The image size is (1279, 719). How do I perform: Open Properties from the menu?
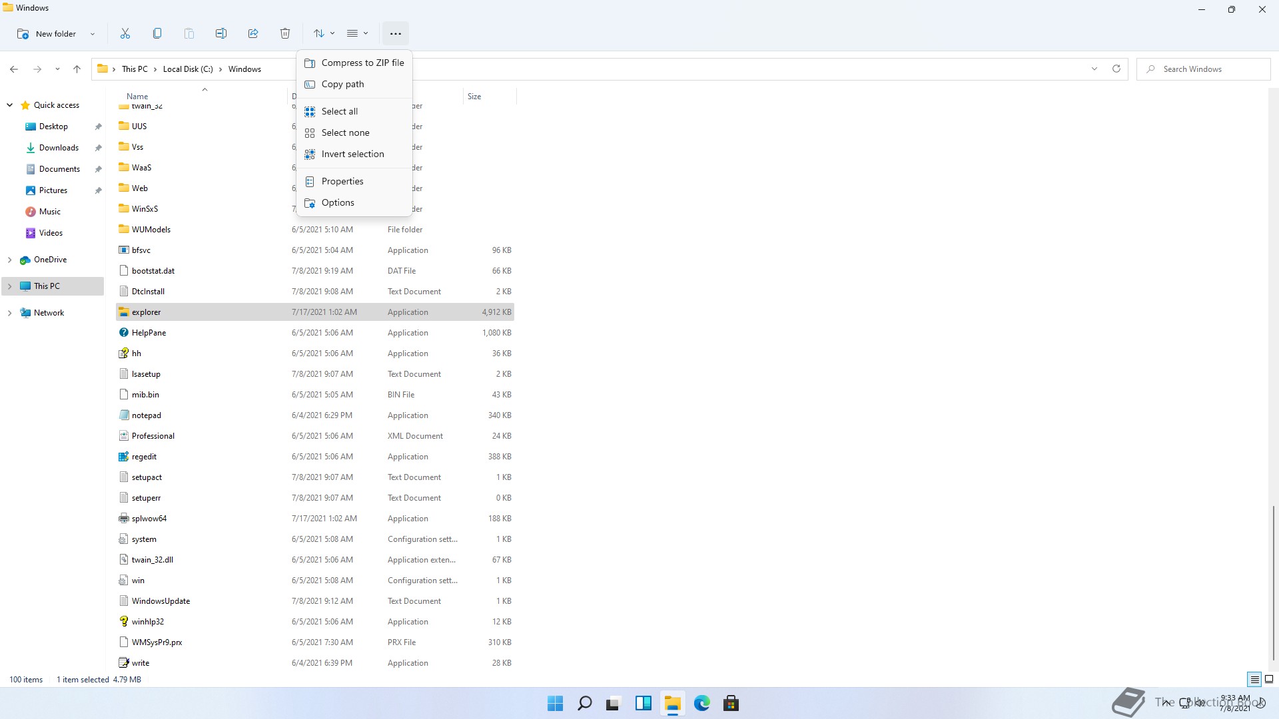coord(354,181)
